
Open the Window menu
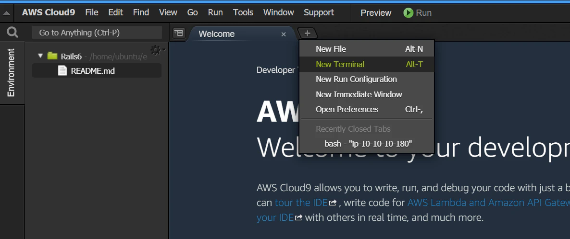tap(278, 12)
